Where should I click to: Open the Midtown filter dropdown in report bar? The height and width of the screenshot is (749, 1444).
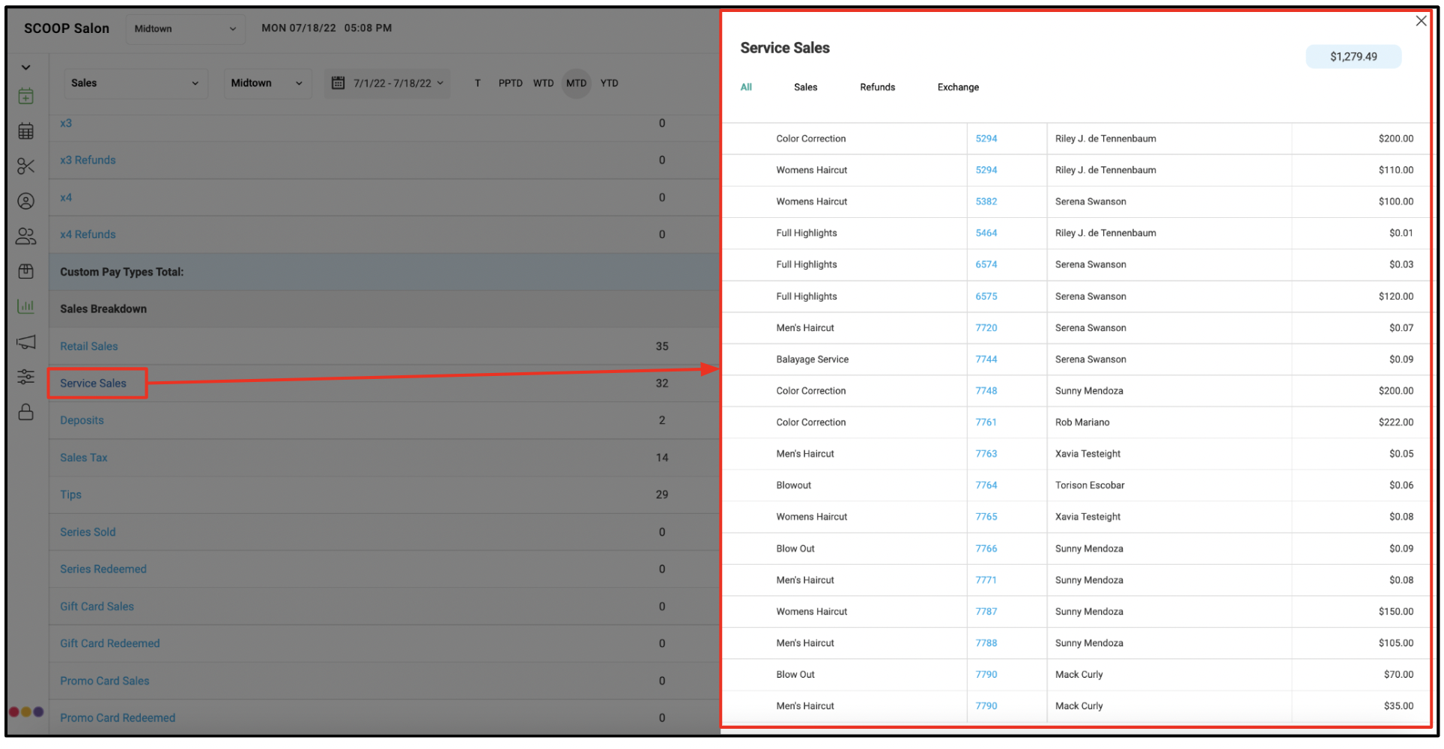(267, 83)
